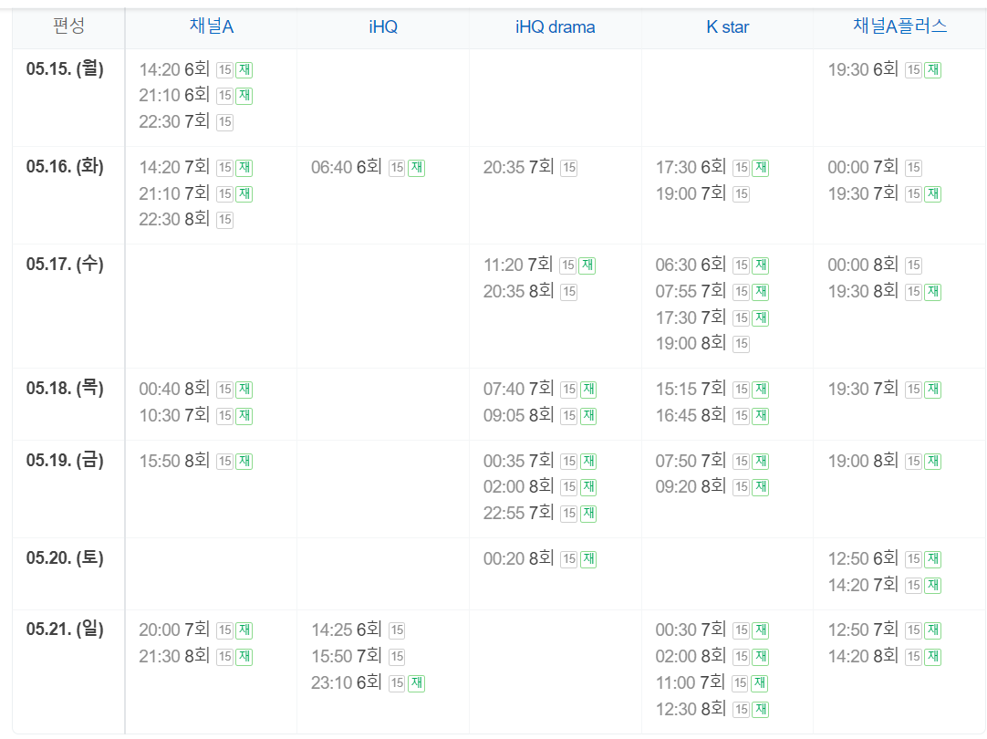Click the 15 icon beside iHQ 15:50 7회
The image size is (987, 739).
pos(397,657)
